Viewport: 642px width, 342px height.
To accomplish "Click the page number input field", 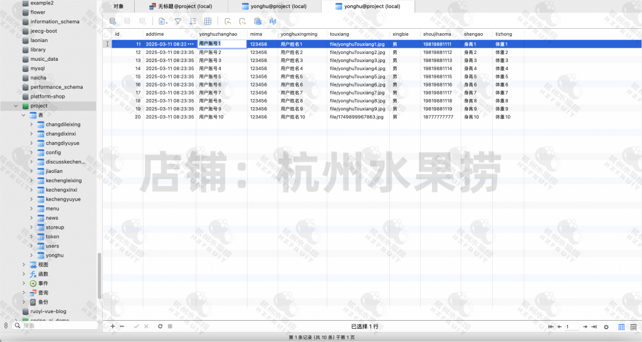I will (x=572, y=327).
